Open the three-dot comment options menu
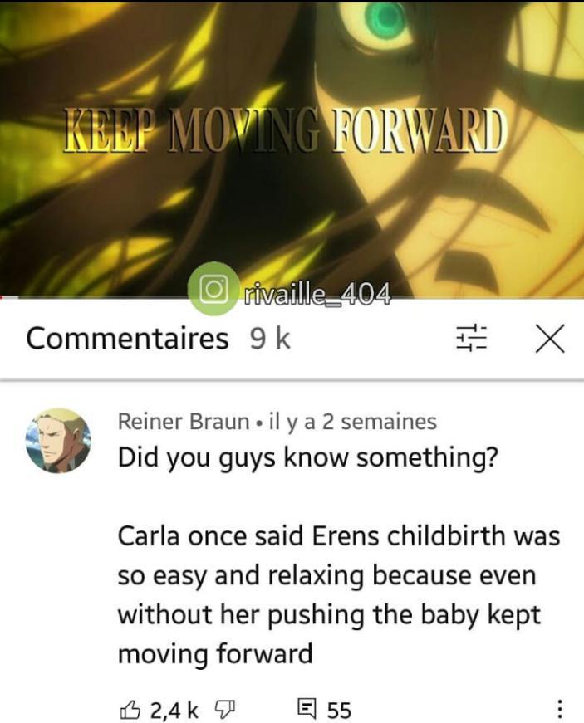This screenshot has height=723, width=584. [x=558, y=709]
